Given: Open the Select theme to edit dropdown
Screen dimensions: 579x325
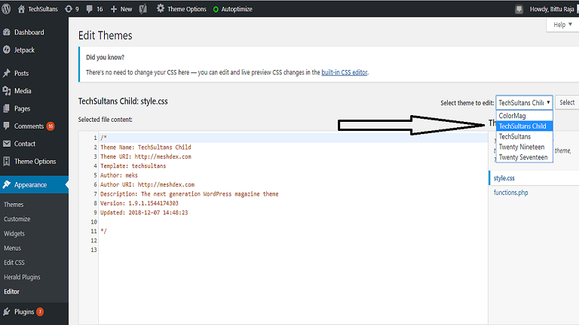Looking at the screenshot, I should 524,102.
